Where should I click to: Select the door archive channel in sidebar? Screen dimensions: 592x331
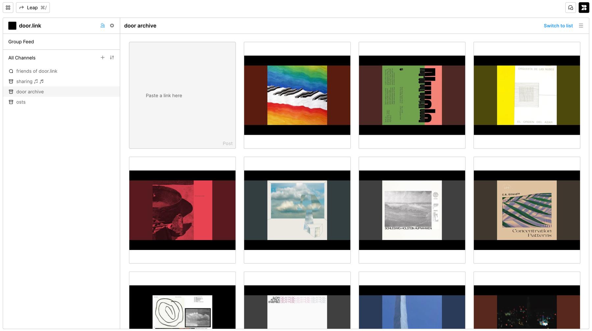coord(62,92)
